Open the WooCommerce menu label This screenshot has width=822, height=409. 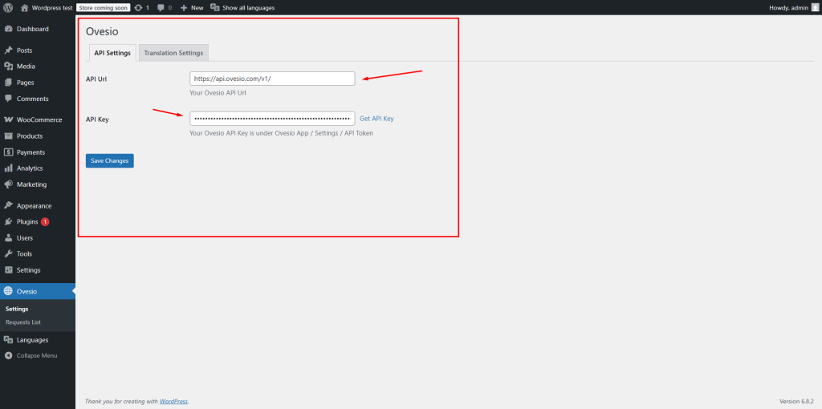point(39,120)
